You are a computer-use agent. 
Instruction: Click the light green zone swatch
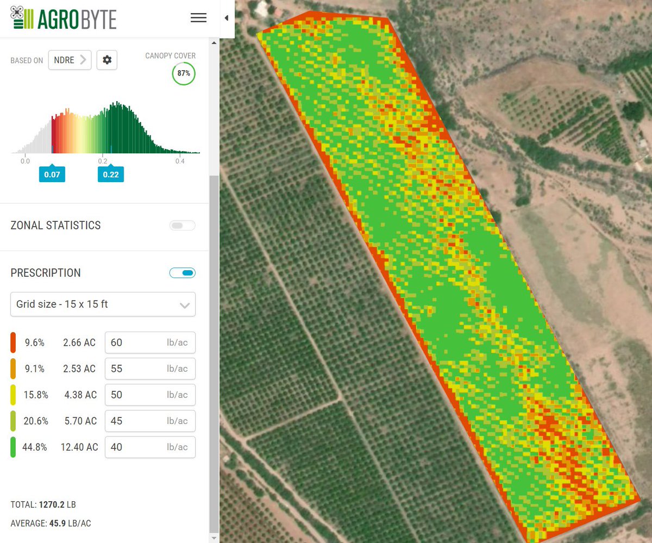coord(13,421)
